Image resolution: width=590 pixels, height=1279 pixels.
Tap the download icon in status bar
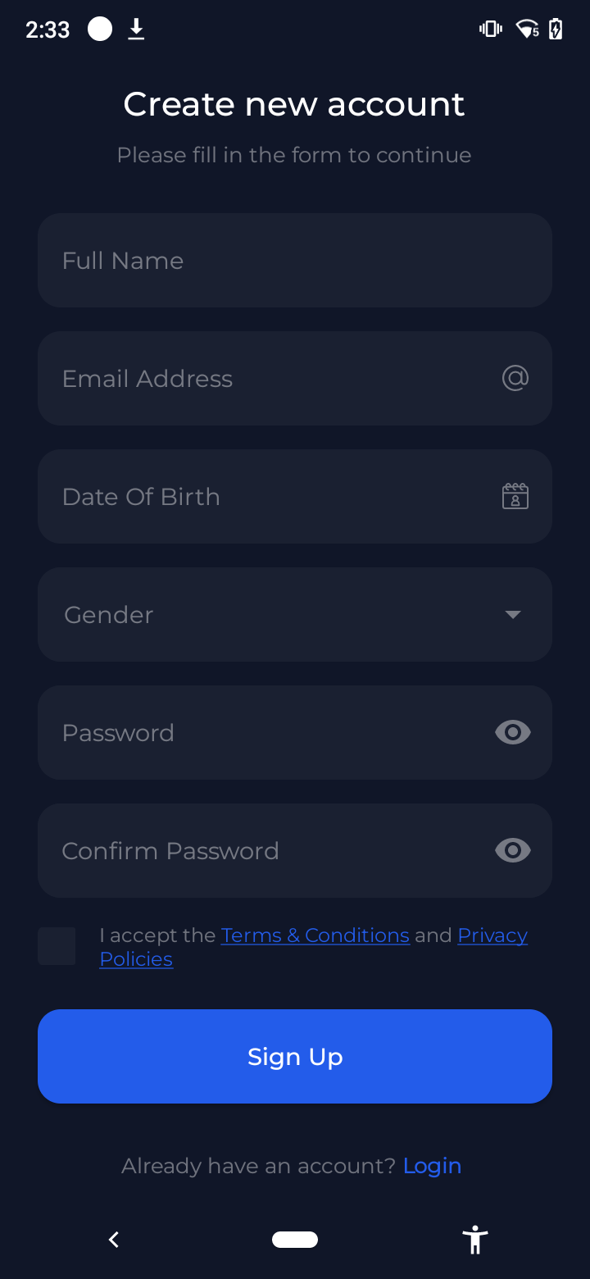click(x=136, y=30)
